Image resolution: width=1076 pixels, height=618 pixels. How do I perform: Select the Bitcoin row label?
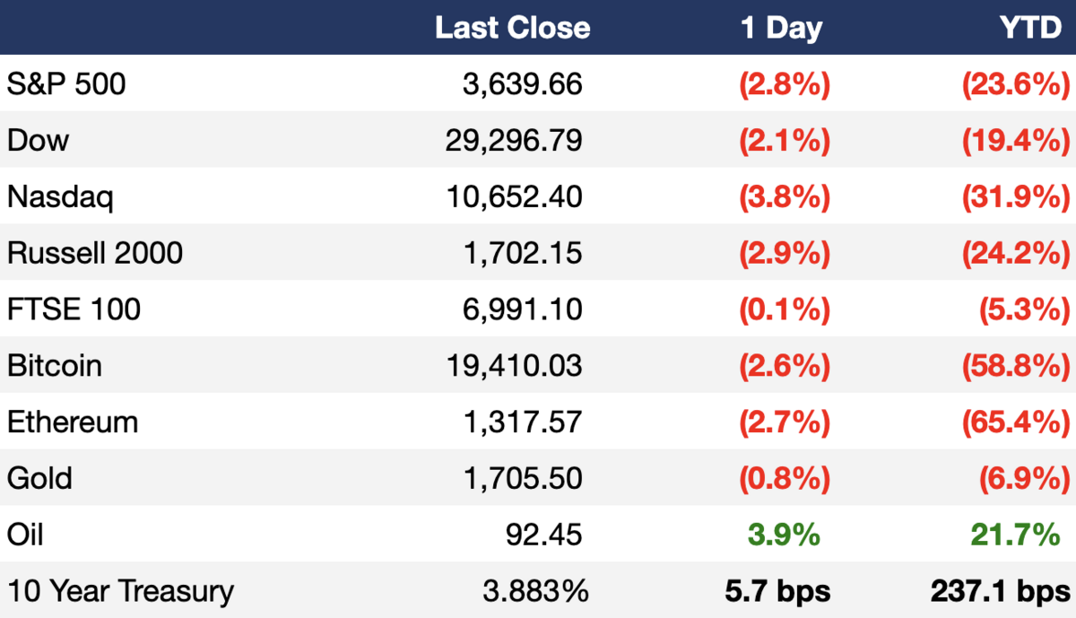coord(55,366)
